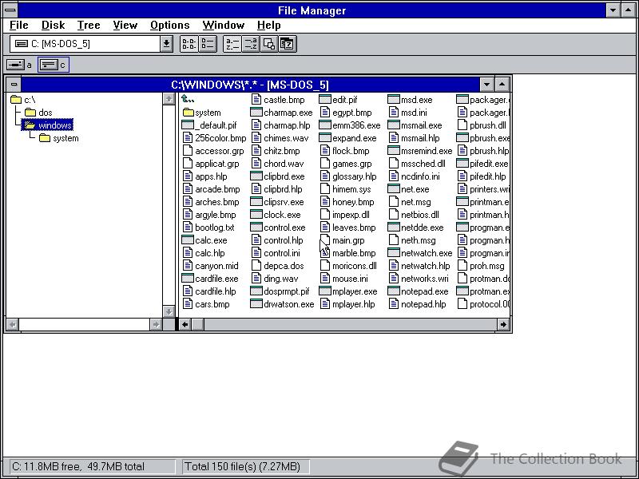Select the file cardfile.exe
This screenshot has height=479, width=639.
pyautogui.click(x=210, y=279)
